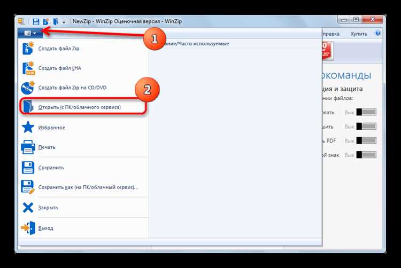Toggle the first Вык switch on

(366, 112)
